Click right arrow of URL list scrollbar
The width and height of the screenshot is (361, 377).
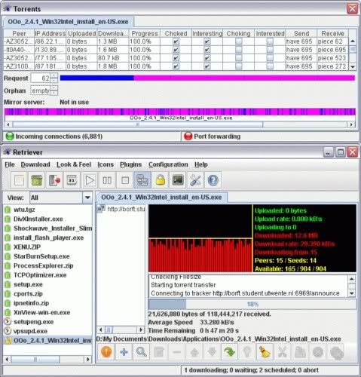[x=141, y=329]
